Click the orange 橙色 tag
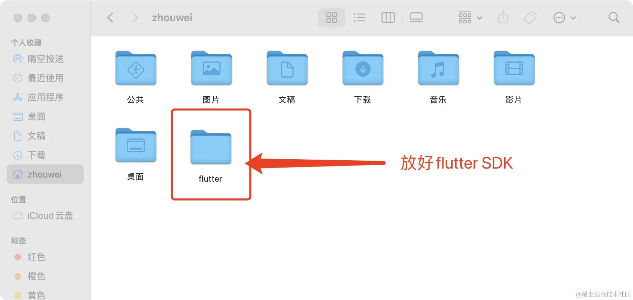 45,276
